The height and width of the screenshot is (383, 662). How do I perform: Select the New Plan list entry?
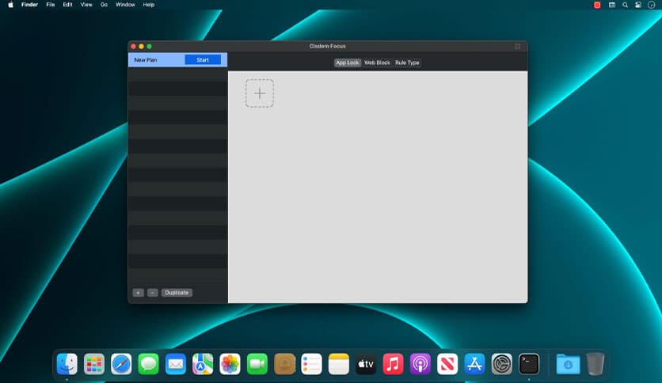coord(156,60)
